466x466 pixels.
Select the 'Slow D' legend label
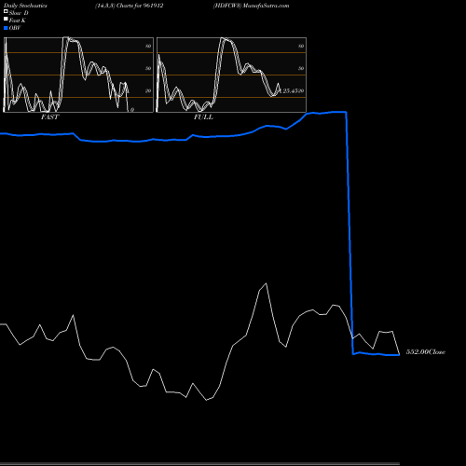pos(19,13)
